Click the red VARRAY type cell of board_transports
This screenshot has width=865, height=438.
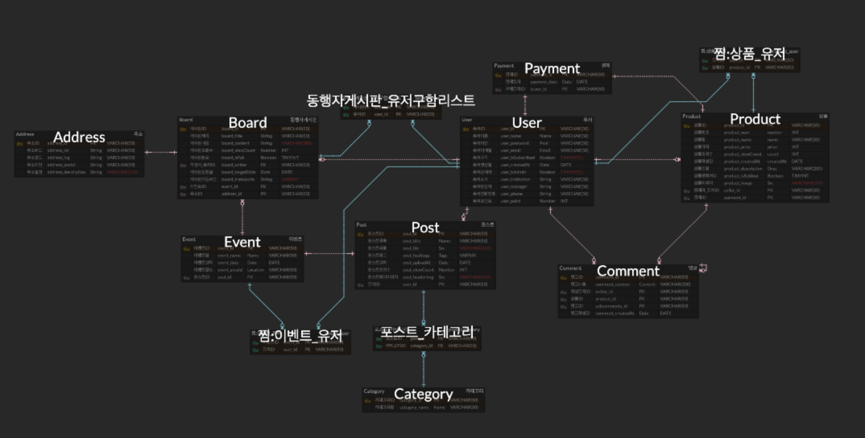290,179
